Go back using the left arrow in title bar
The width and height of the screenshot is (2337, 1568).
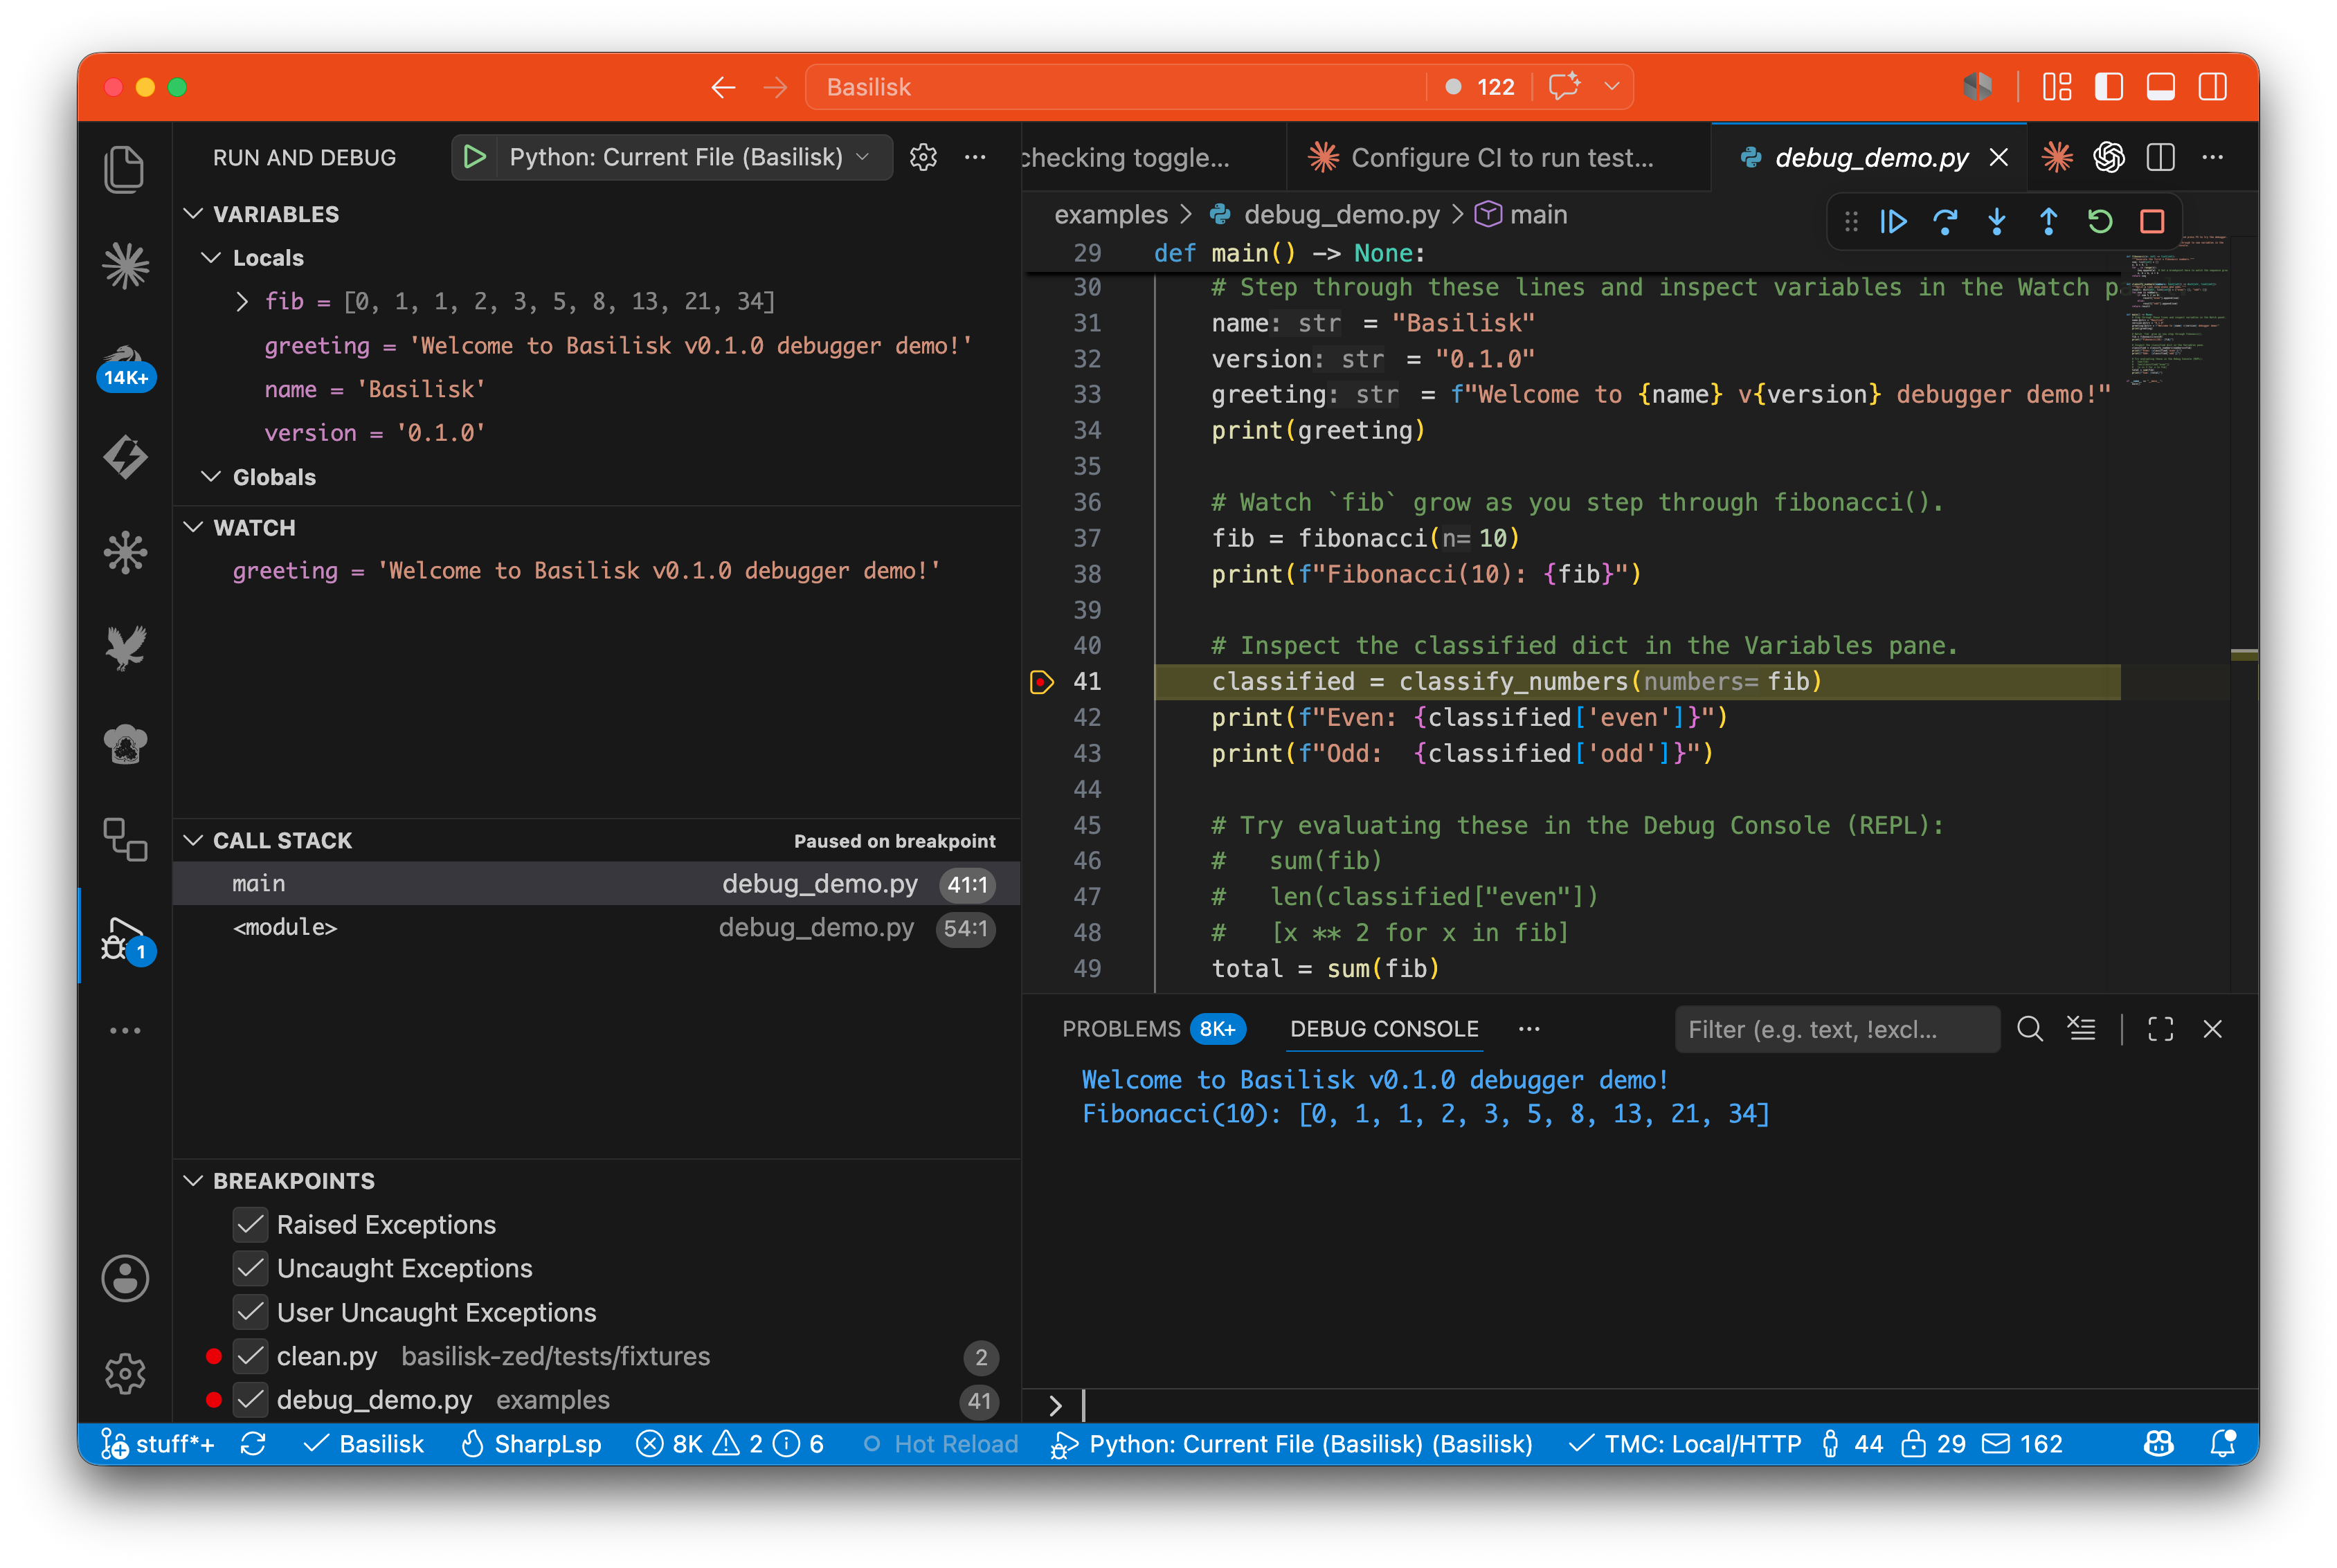[x=723, y=87]
